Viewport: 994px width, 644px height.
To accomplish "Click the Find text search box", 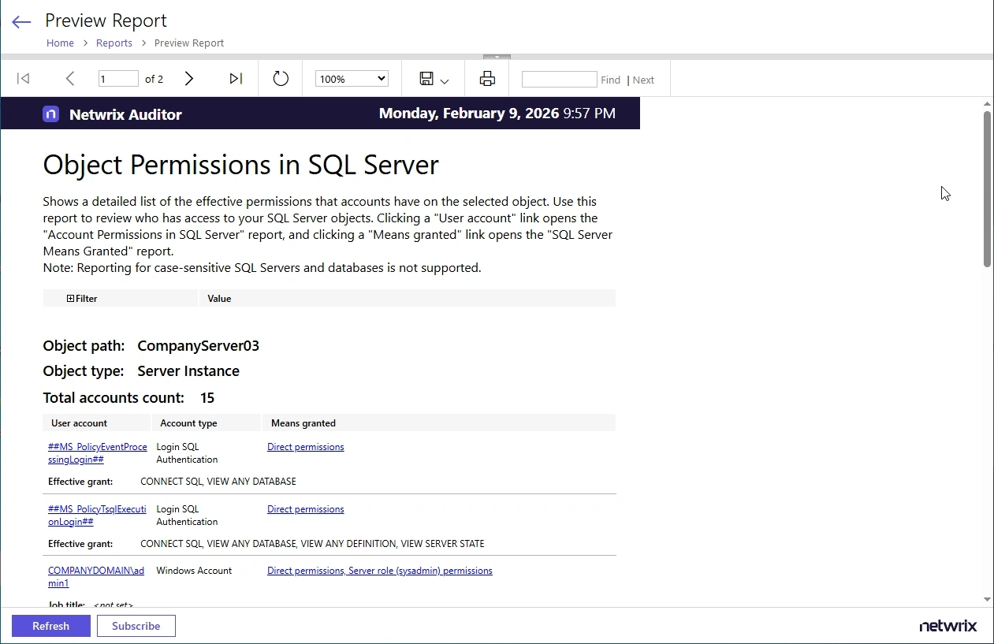I will click(559, 79).
